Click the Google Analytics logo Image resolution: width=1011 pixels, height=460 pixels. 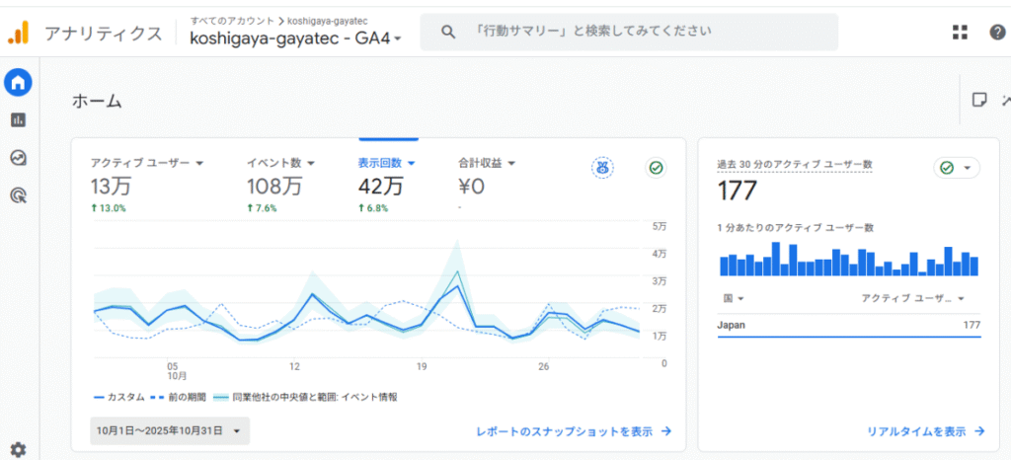coord(19,33)
